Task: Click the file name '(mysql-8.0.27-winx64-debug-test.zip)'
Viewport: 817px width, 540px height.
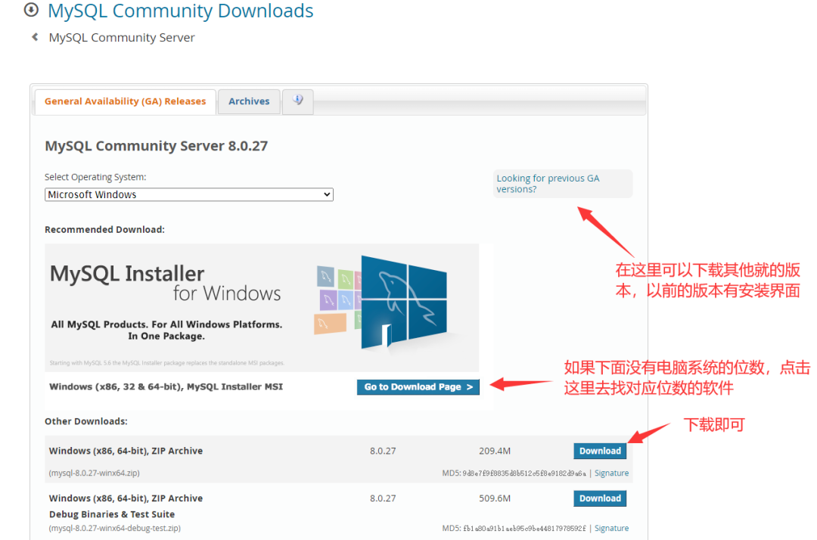Action: click(115, 528)
